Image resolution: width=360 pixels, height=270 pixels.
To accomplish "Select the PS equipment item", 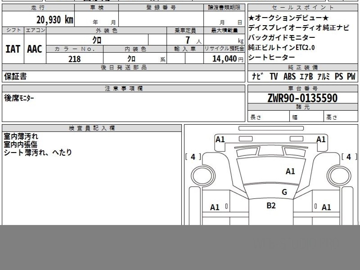I will pos(339,76).
